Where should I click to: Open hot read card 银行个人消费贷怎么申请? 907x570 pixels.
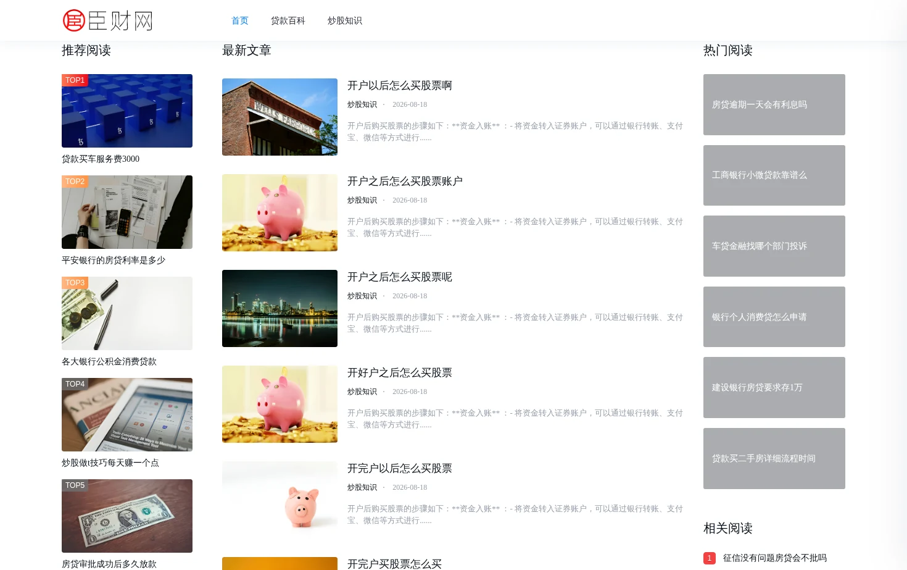click(774, 317)
